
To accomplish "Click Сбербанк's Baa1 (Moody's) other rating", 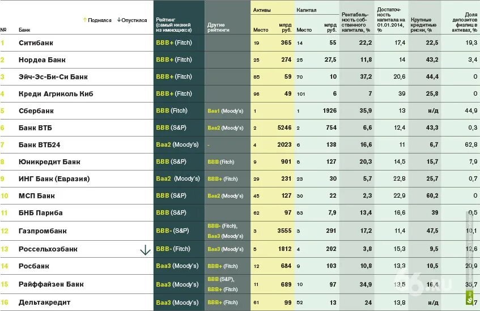I will point(226,111).
